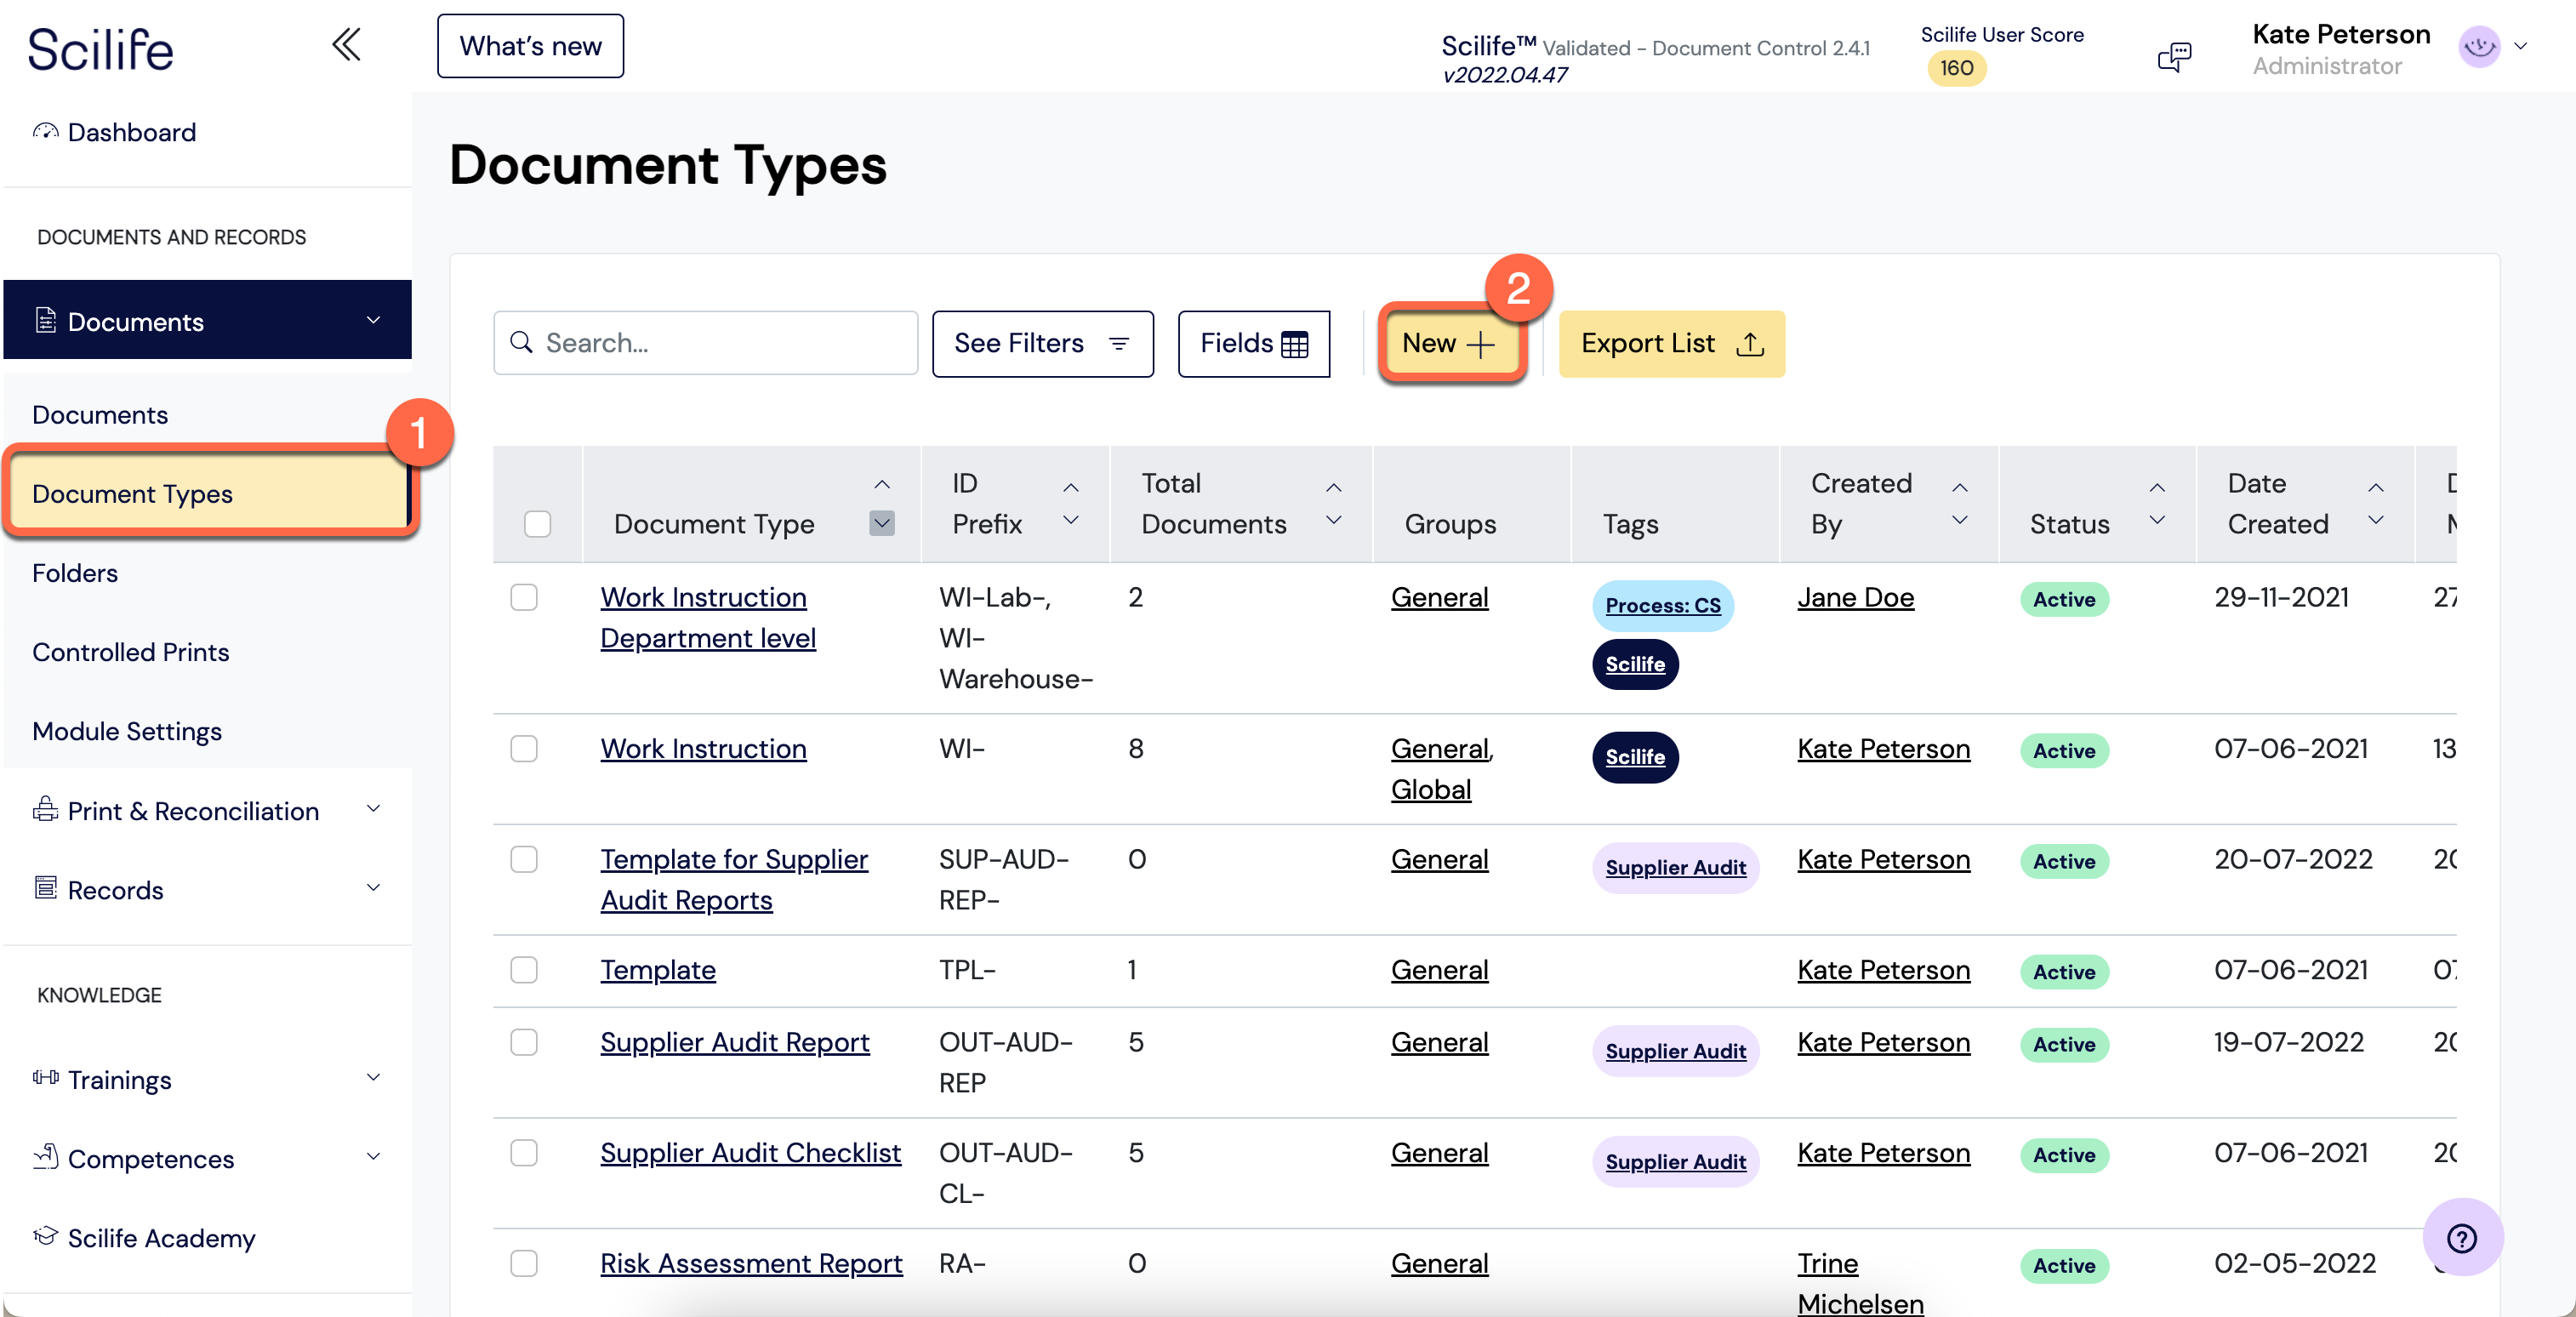Go to Folders in sidebar
Image resolution: width=2576 pixels, height=1317 pixels.
tap(75, 573)
